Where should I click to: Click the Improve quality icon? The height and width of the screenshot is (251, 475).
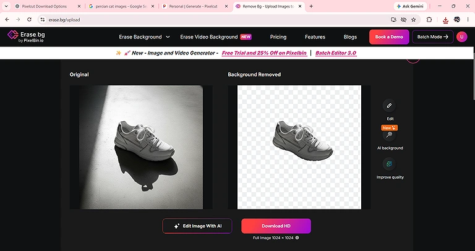tap(389, 164)
